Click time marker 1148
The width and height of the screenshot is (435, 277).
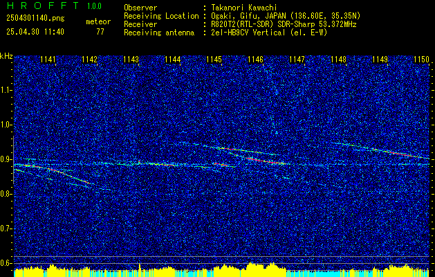[x=339, y=60]
